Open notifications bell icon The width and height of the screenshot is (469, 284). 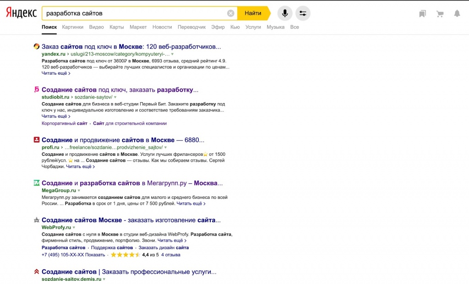[x=457, y=14]
